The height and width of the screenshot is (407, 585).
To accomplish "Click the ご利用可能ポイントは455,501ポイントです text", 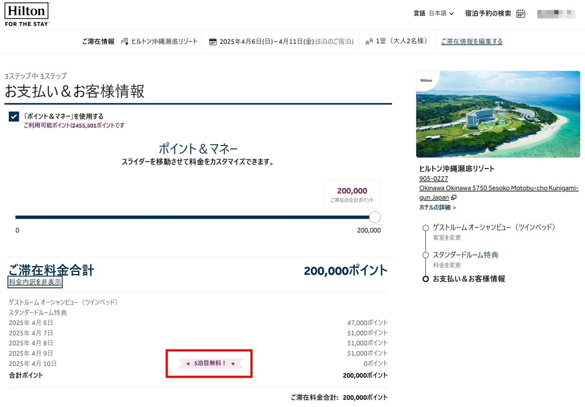I will point(74,125).
